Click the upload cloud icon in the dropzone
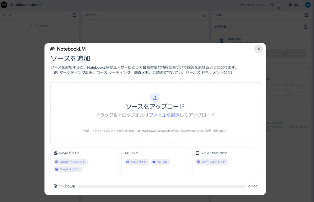314x202 pixels. tap(155, 98)
